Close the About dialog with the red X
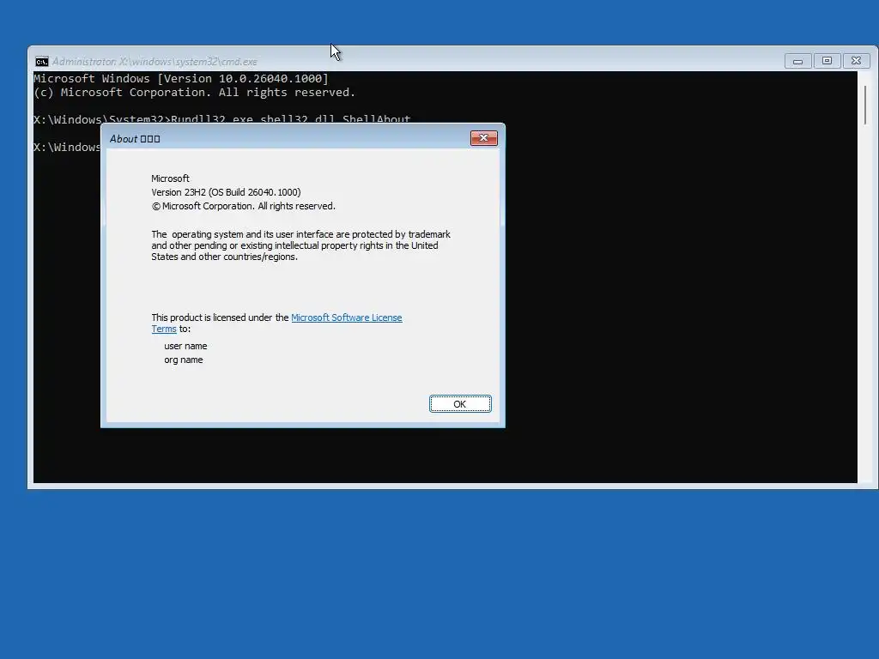Viewport: 879px width, 659px height. 484,138
